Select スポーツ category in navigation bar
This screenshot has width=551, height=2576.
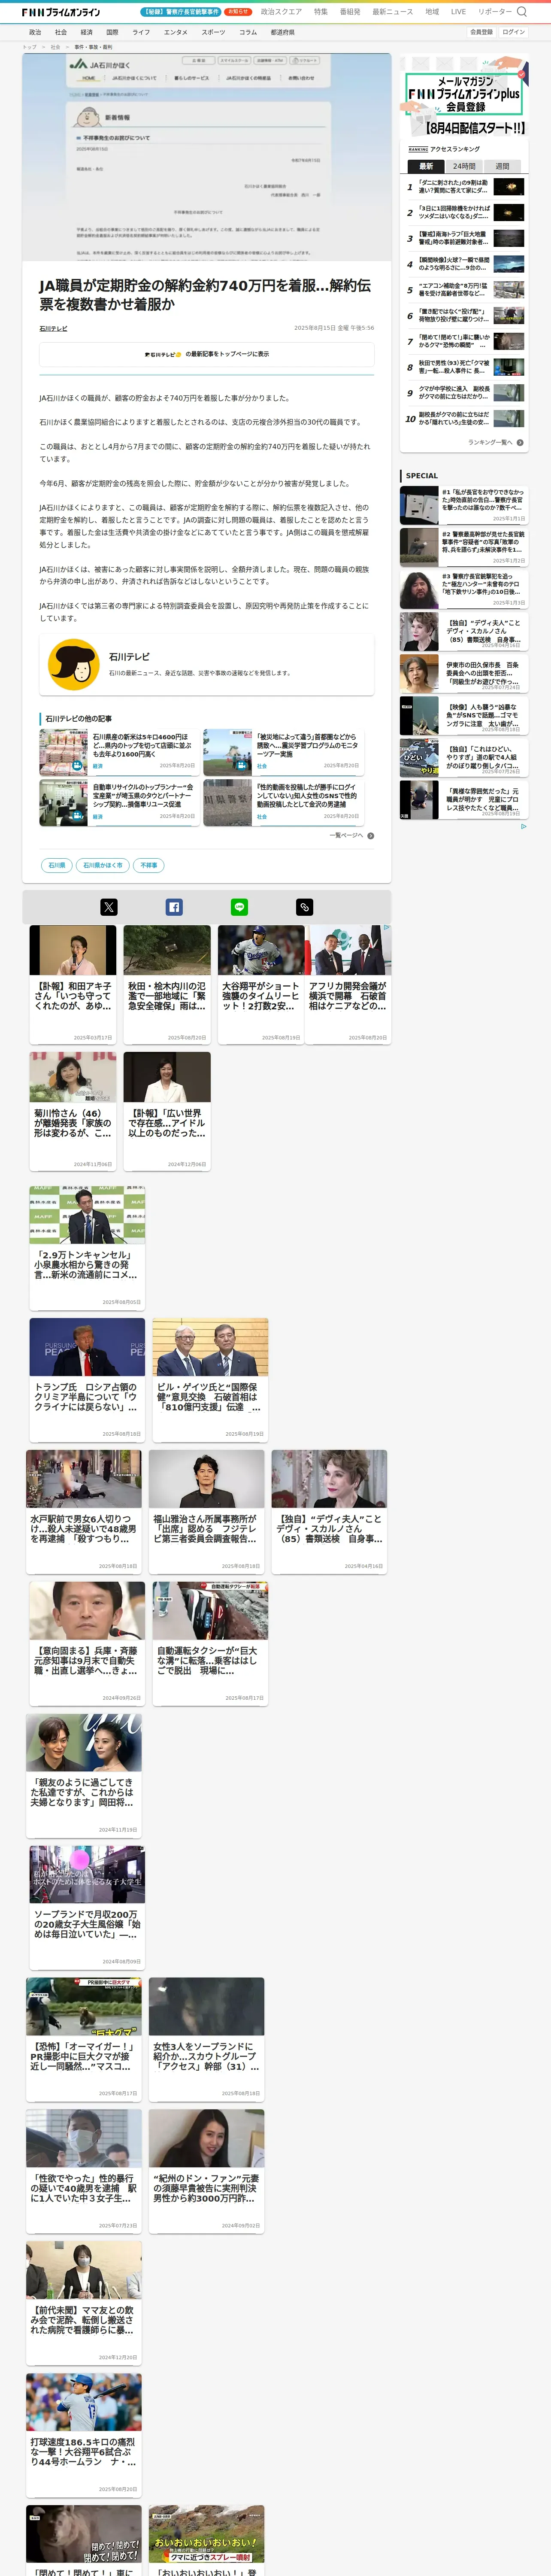213,32
